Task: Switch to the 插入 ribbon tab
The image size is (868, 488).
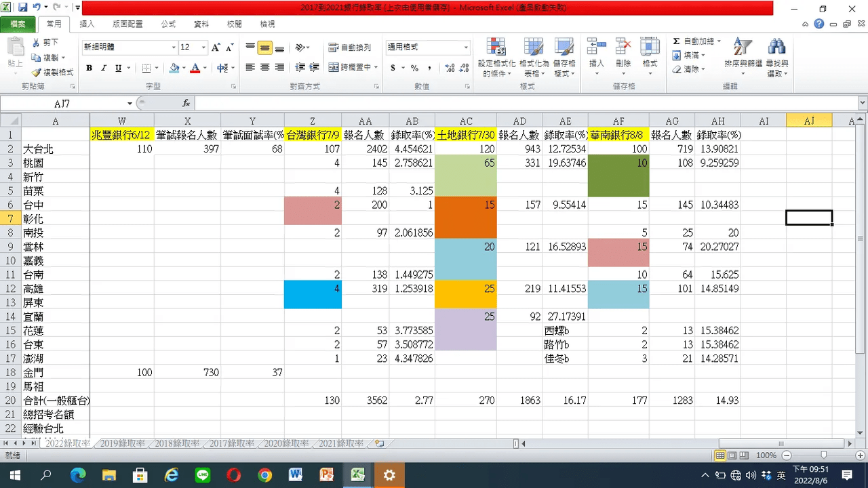Action: pyautogui.click(x=87, y=24)
